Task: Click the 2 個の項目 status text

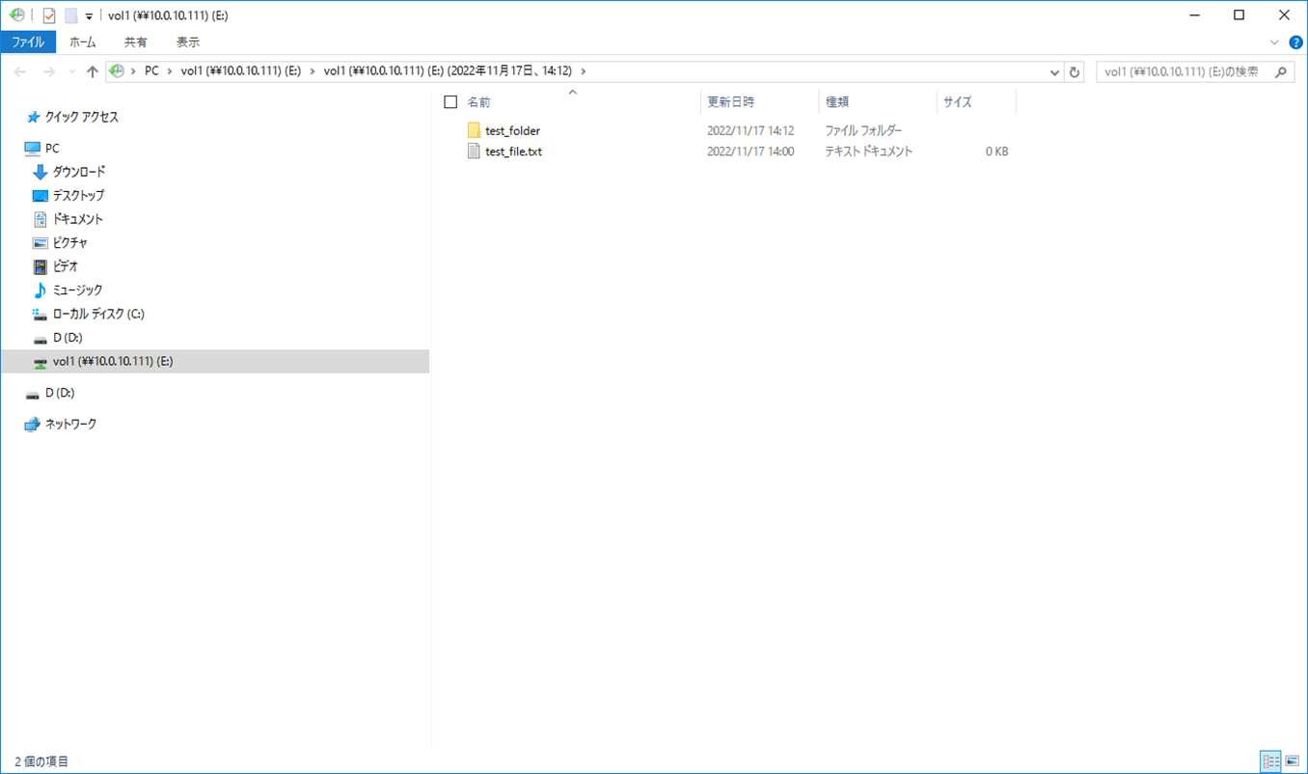Action: pos(41,761)
